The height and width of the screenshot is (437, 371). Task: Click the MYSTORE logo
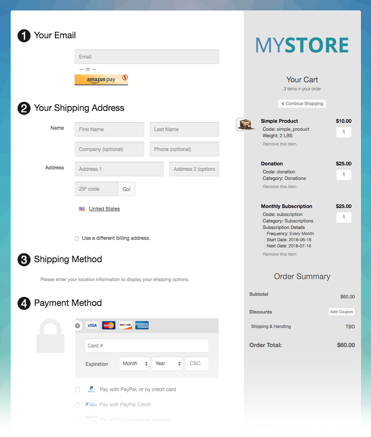(x=302, y=45)
